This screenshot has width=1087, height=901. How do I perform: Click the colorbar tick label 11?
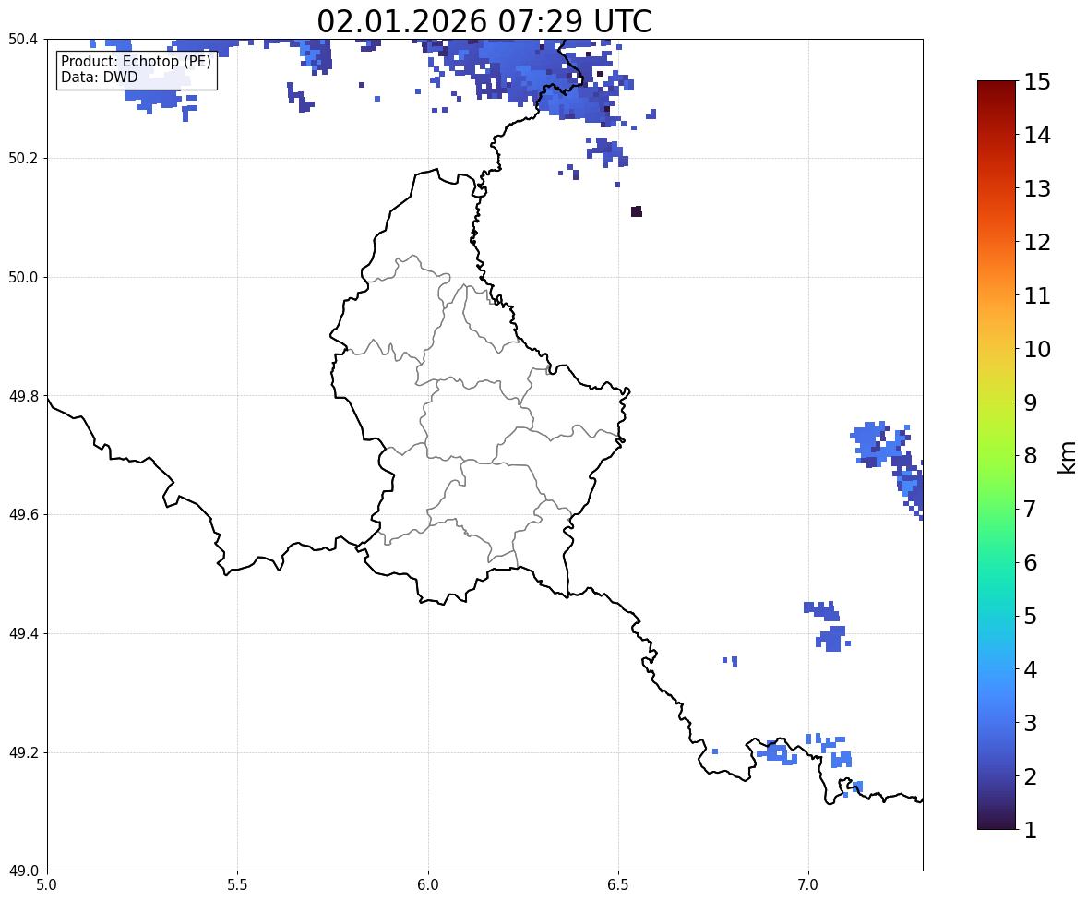(1037, 294)
